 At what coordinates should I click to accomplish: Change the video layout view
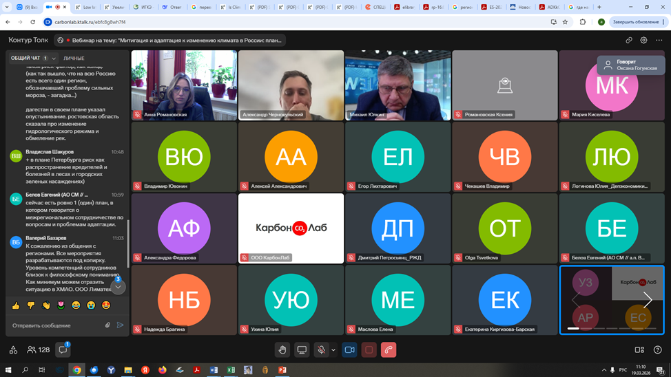[639, 350]
